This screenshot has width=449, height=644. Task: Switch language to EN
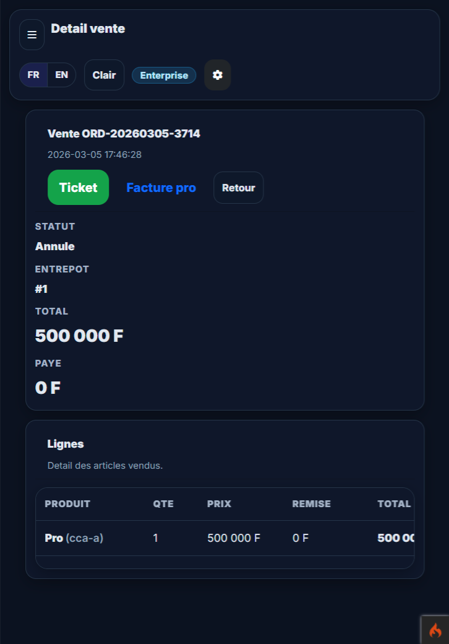(x=62, y=75)
